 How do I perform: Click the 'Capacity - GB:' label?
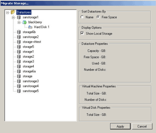pos(97,51)
